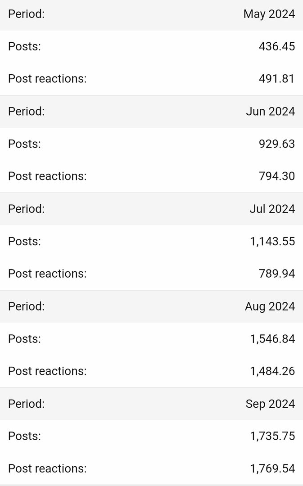Click the Period label in Aug 2024 row

click(27, 306)
